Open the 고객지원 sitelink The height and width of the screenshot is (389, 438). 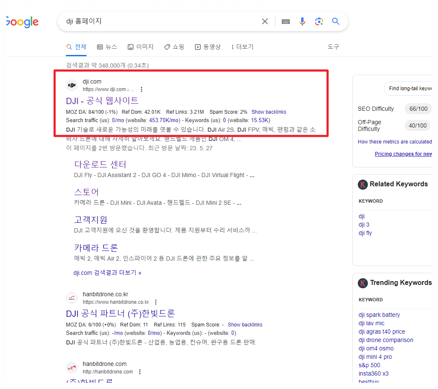coord(91,219)
